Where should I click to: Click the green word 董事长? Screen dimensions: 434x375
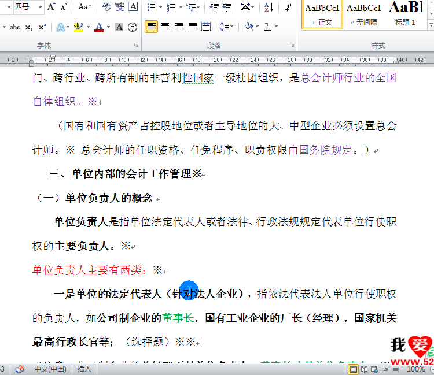[x=178, y=318]
